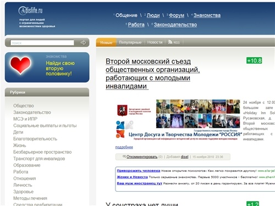Select Транспорт для инвалидов category
This screenshot has height=206, width=275.
click(39, 159)
